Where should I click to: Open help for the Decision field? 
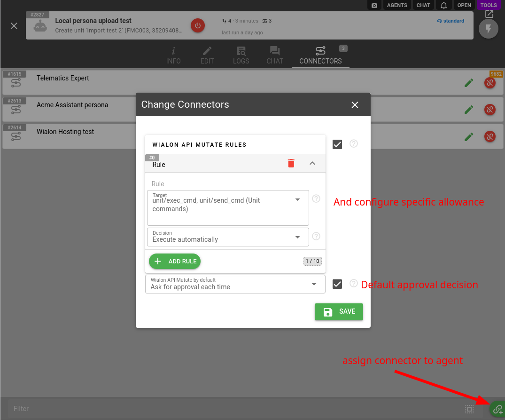click(x=316, y=236)
